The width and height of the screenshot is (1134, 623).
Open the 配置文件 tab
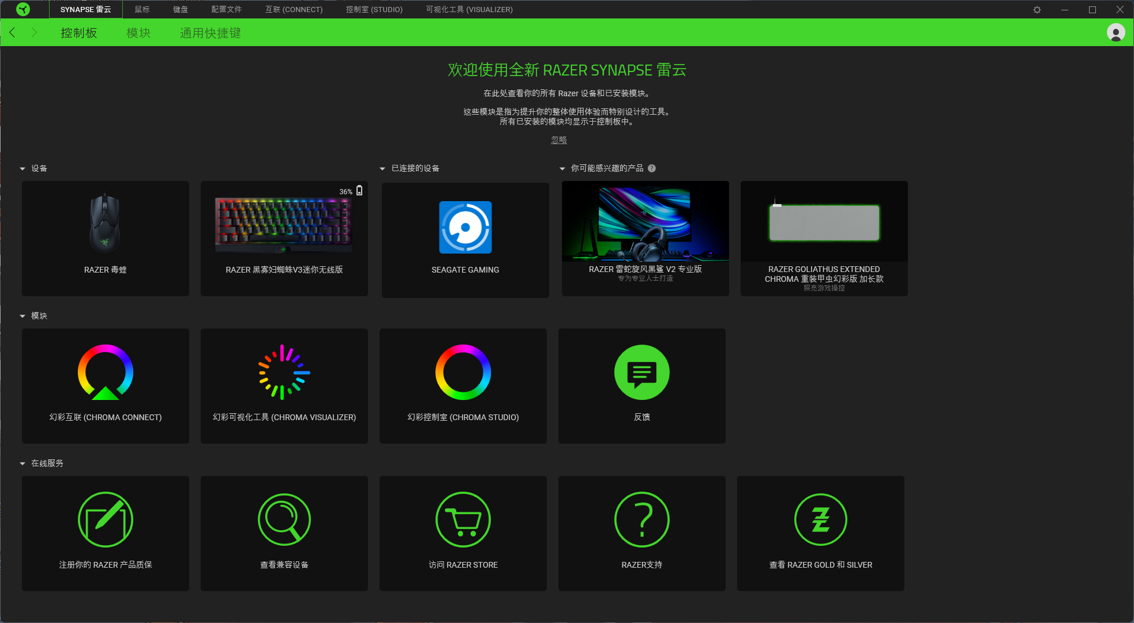click(x=227, y=9)
